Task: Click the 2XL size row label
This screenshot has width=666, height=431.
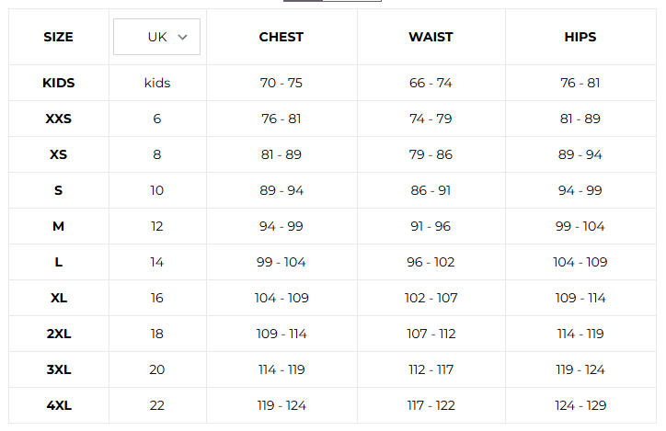Action: click(58, 334)
